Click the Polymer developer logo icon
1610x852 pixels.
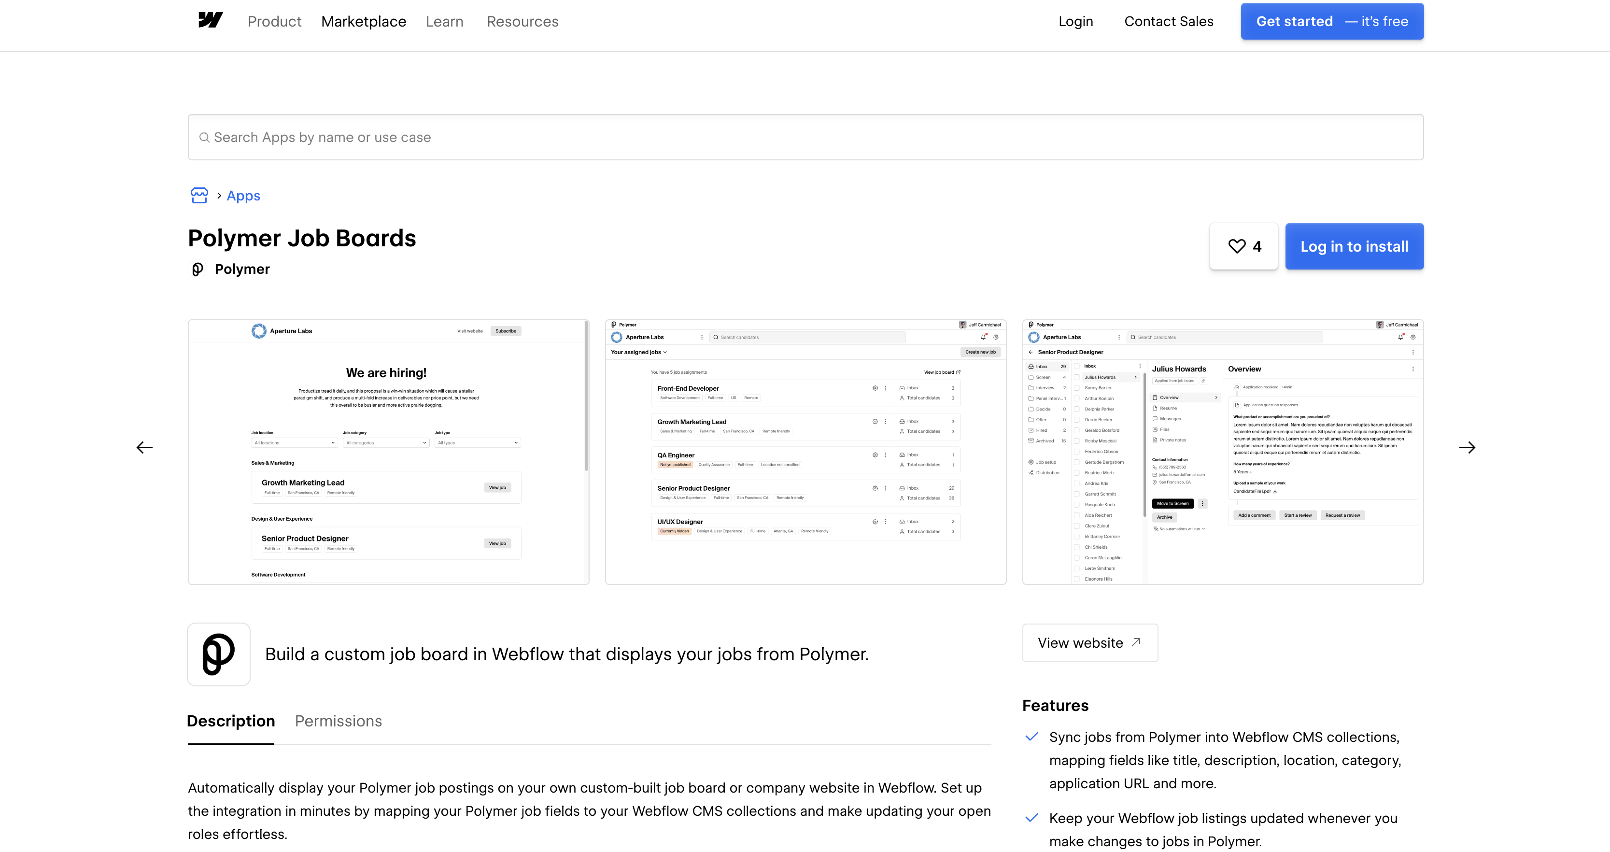tap(198, 270)
